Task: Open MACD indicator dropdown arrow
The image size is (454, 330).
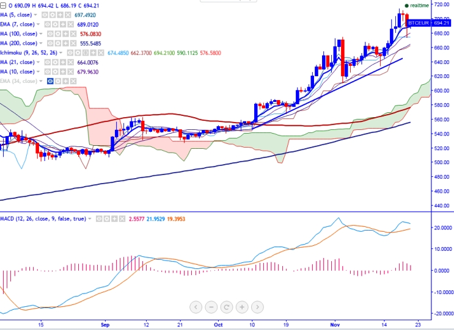Action: 90,218
